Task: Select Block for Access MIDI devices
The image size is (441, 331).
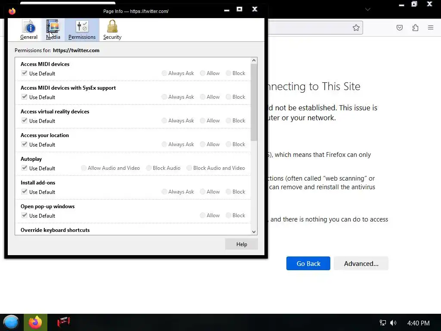Action: 228,73
